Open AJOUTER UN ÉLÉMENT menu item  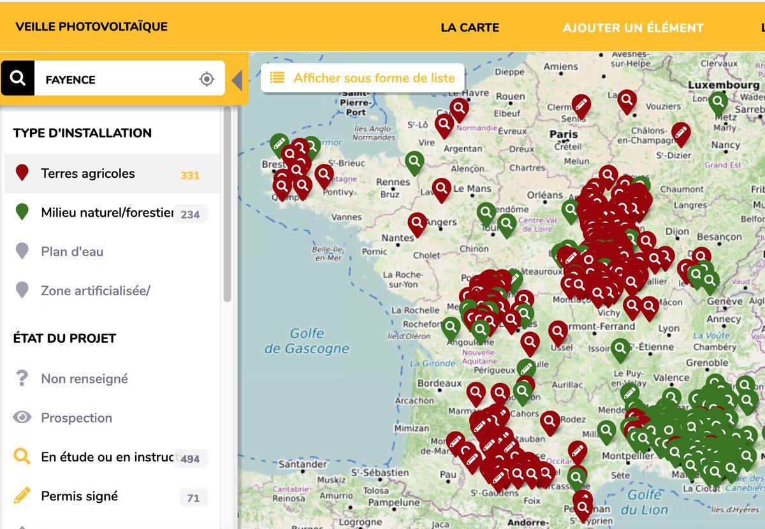coord(633,27)
